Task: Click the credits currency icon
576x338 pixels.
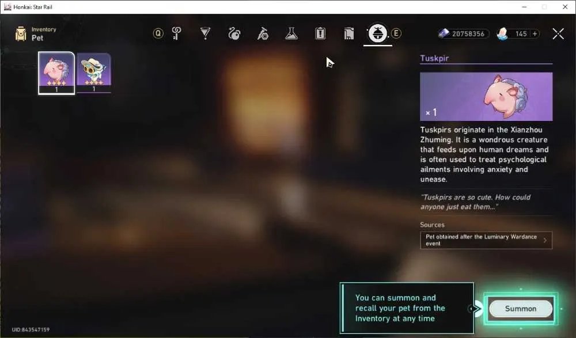Action: coord(444,33)
